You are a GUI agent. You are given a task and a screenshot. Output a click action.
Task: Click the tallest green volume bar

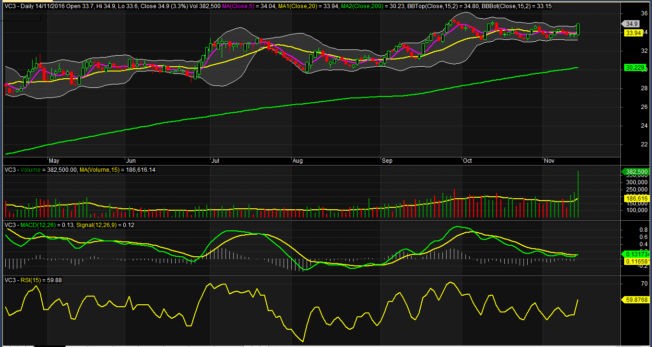pyautogui.click(x=579, y=194)
